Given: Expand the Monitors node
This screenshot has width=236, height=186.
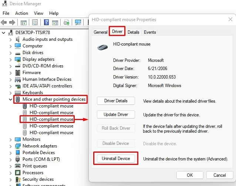Looking at the screenshot, I should coord(10,140).
